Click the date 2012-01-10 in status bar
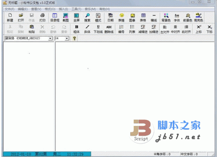The height and width of the screenshot is (157, 217). point(21,154)
